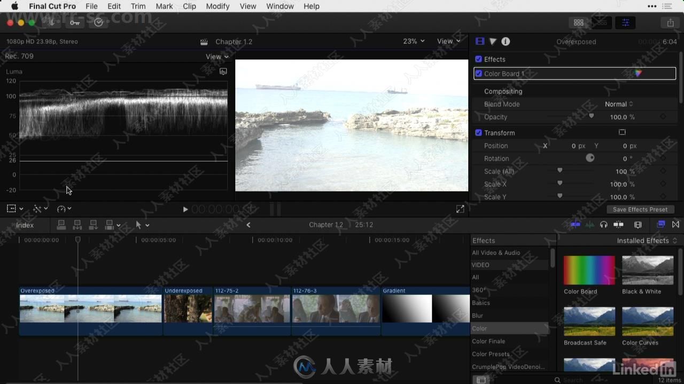Toggle the Inspector sliders icon
Viewport: 684px width, 384px height.
[x=625, y=22]
